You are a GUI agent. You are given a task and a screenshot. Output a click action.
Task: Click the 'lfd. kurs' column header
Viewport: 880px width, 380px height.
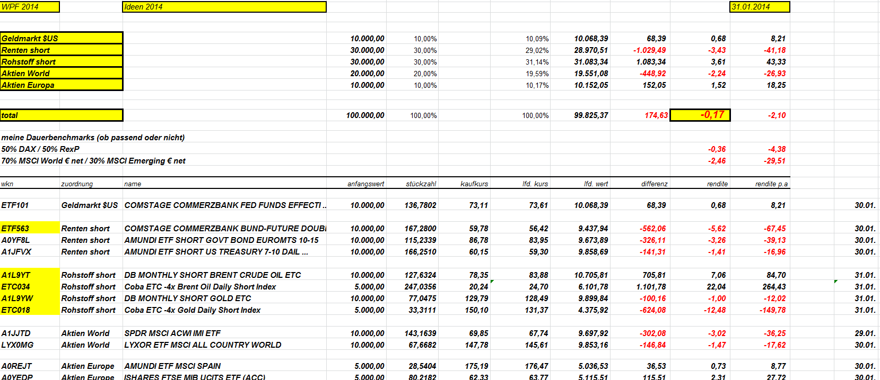coord(535,184)
